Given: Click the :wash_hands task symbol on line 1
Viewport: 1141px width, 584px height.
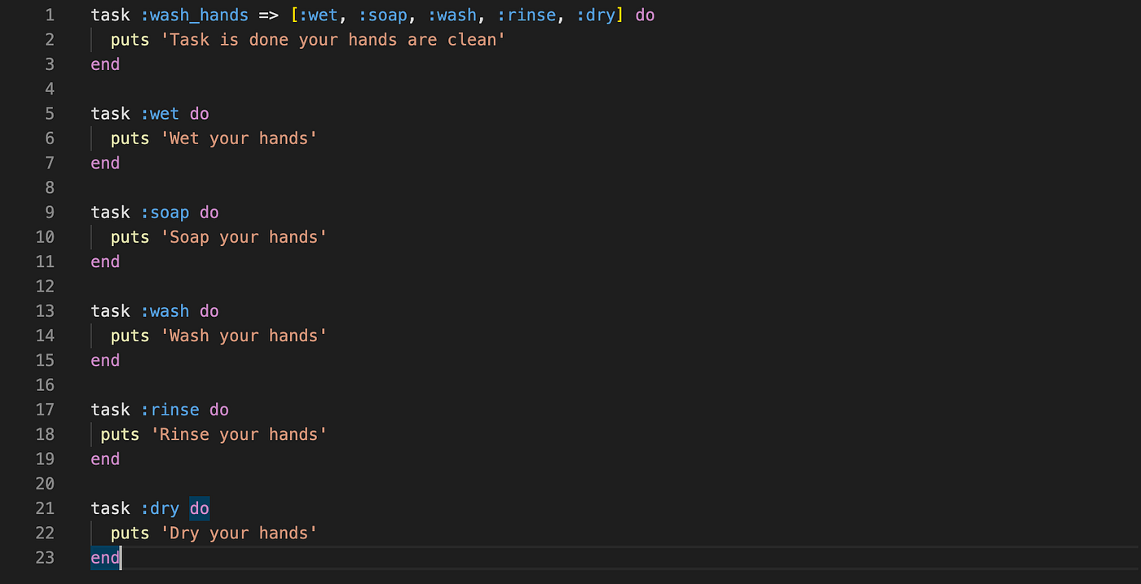Looking at the screenshot, I should [x=195, y=15].
